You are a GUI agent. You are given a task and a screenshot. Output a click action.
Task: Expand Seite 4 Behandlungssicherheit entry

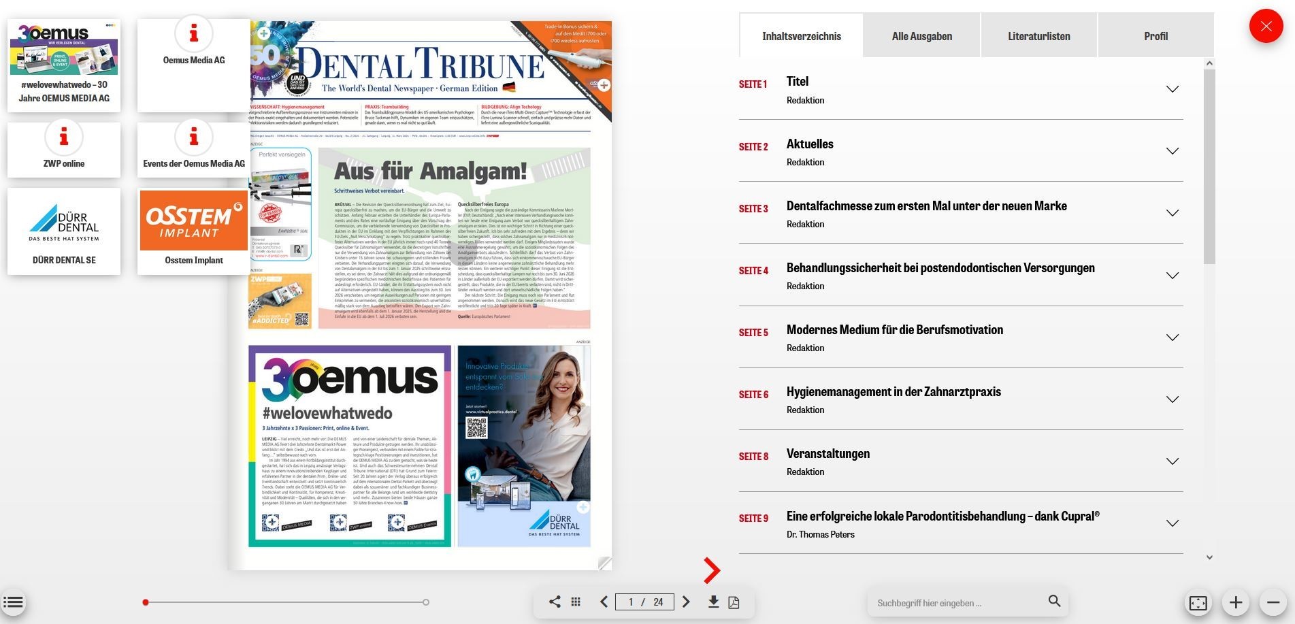(1172, 276)
